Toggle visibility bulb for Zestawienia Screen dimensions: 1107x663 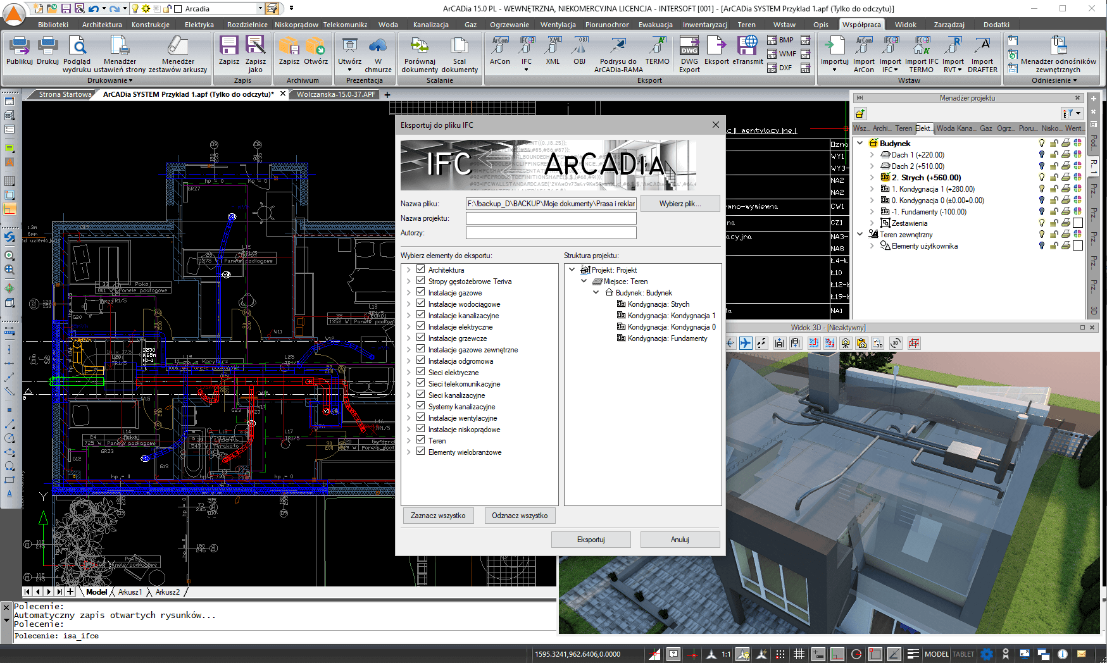1042,223
